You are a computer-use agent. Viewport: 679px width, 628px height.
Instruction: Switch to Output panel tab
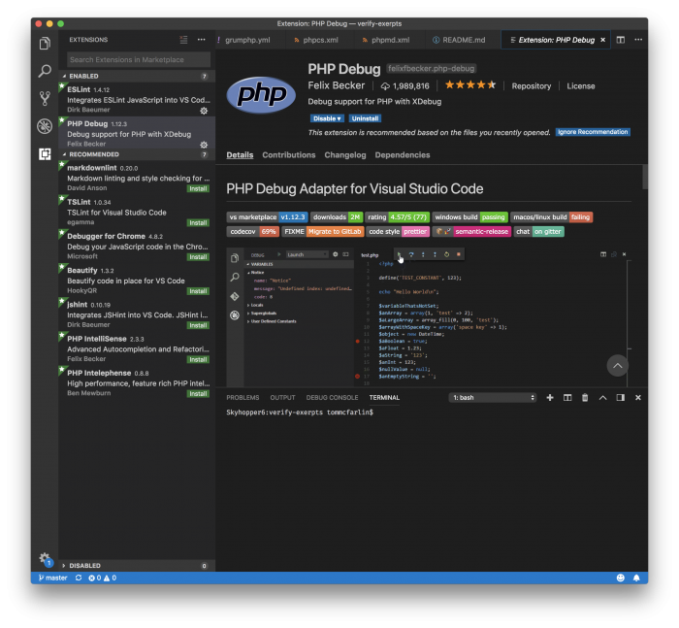[283, 397]
